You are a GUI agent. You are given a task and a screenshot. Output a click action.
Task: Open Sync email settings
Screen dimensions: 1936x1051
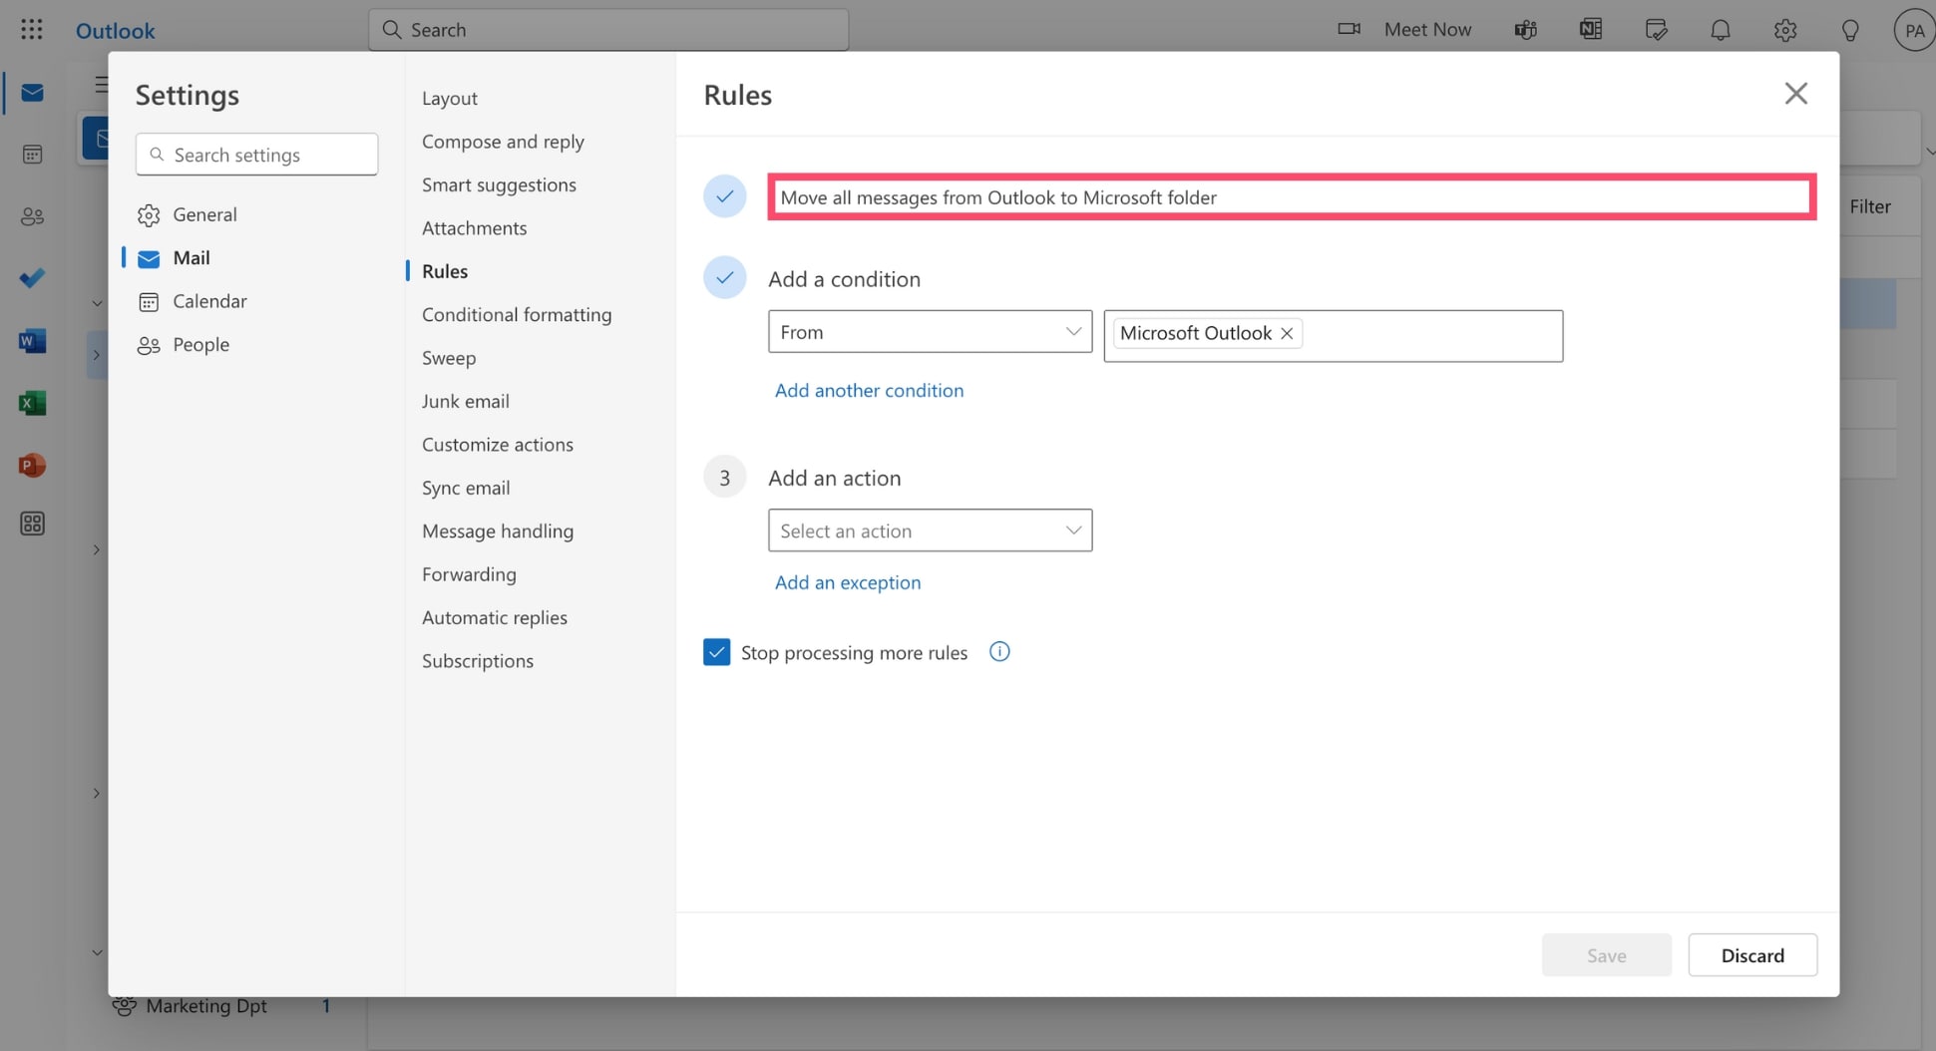point(465,488)
